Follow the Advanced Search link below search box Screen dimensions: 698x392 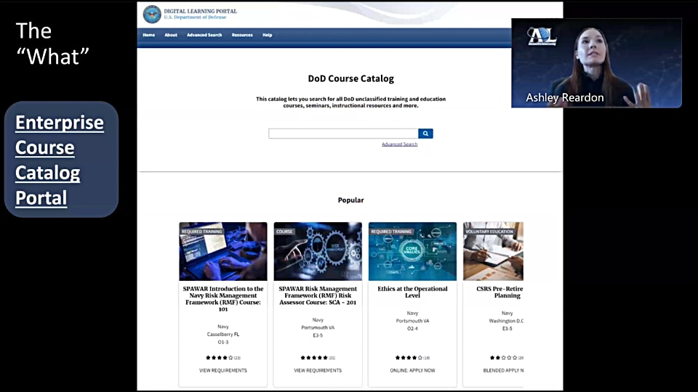click(x=399, y=144)
